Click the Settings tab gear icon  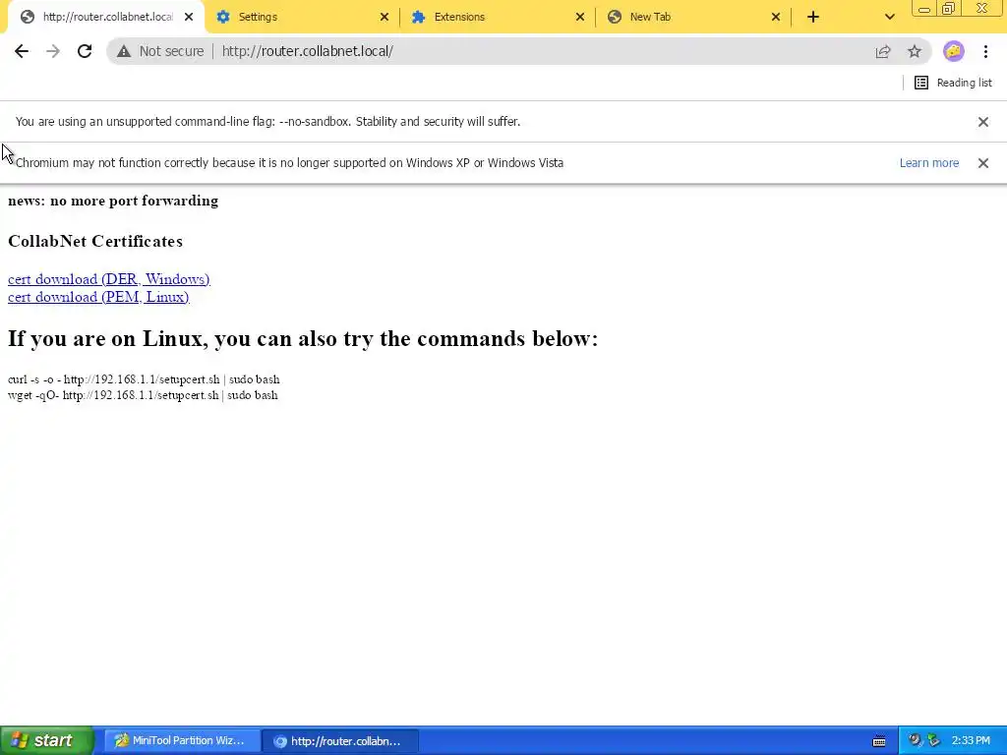[x=223, y=17]
